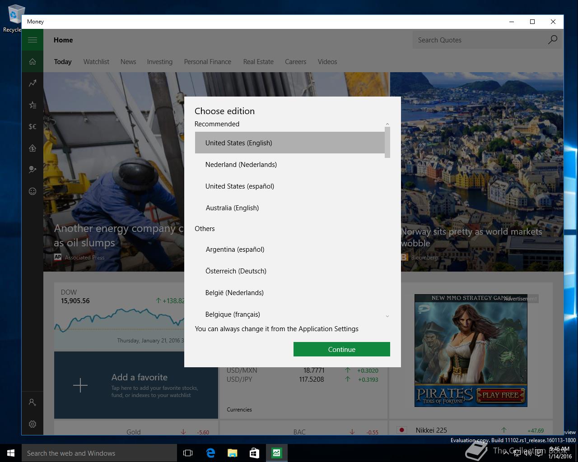Open the hamburger navigation menu

pyautogui.click(x=33, y=40)
